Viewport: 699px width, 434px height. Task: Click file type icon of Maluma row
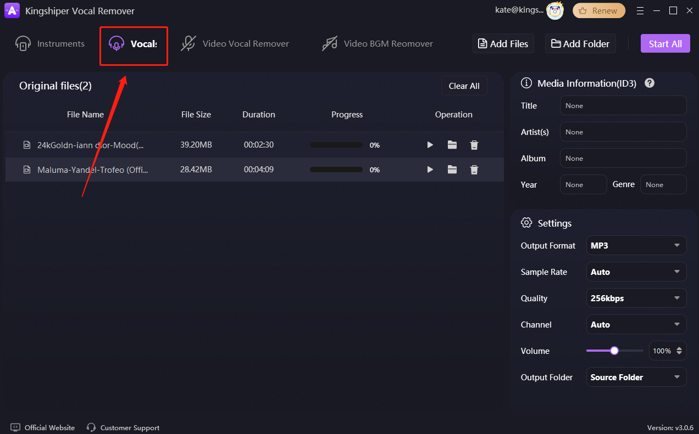26,170
